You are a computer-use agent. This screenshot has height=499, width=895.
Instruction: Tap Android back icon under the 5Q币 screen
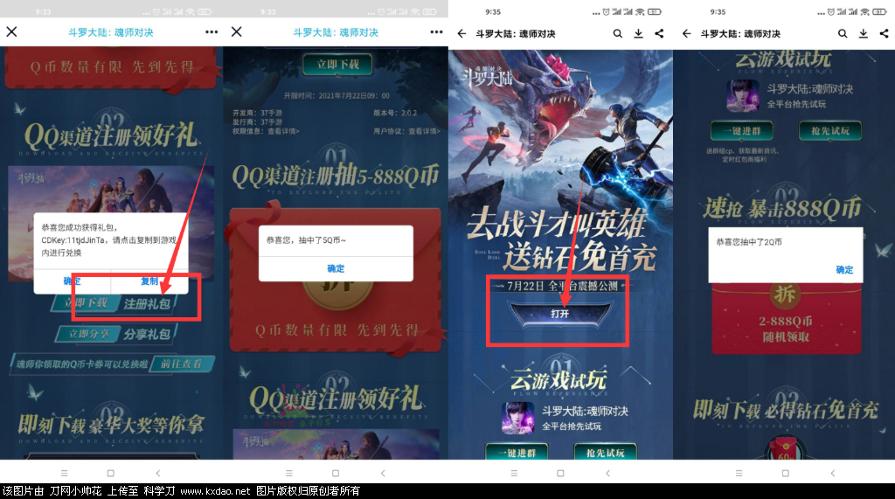(383, 473)
